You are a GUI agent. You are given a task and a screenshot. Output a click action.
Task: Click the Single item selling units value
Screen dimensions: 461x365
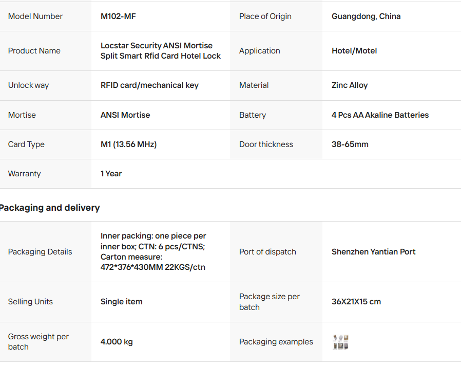point(122,302)
